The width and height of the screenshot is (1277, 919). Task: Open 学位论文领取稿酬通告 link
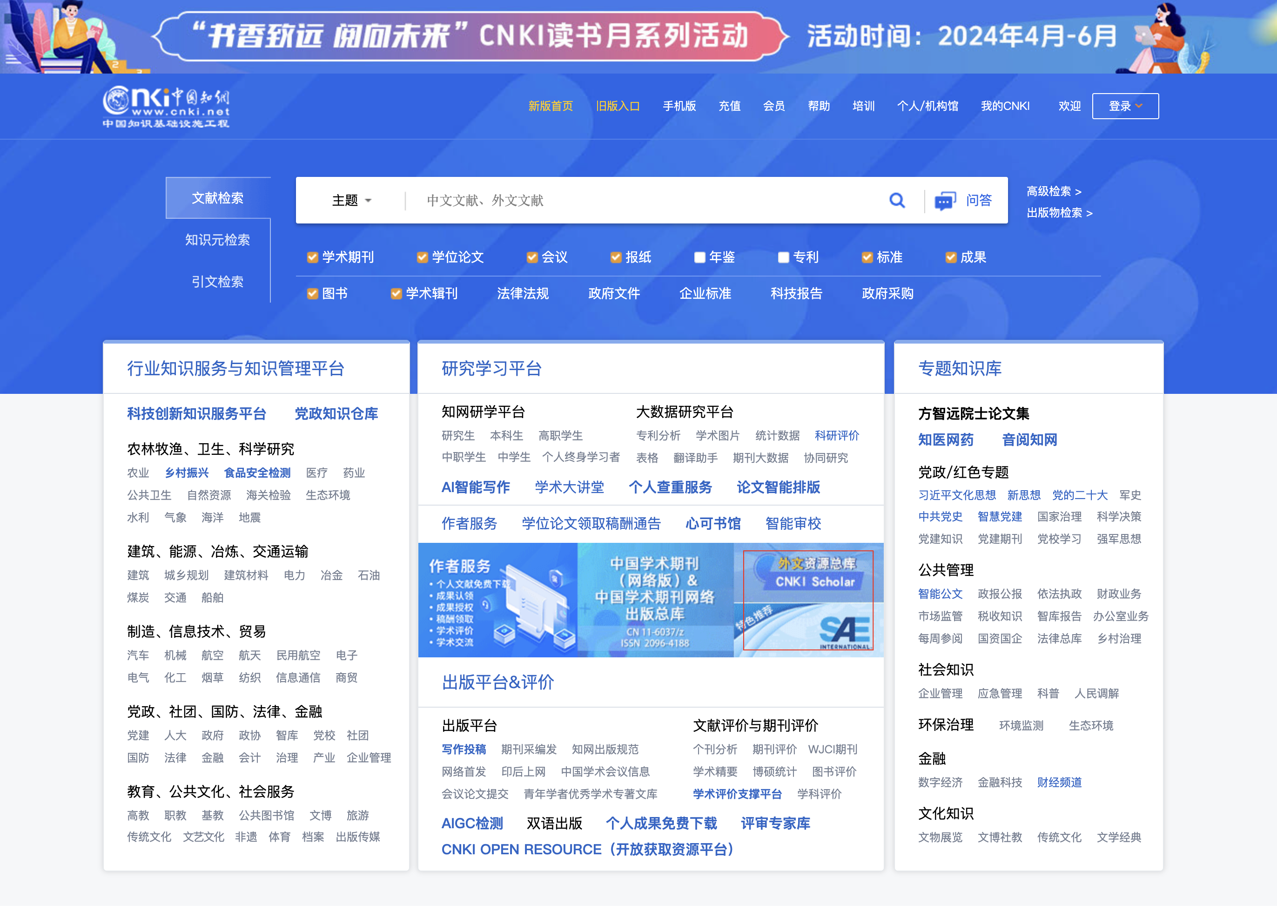tap(591, 524)
